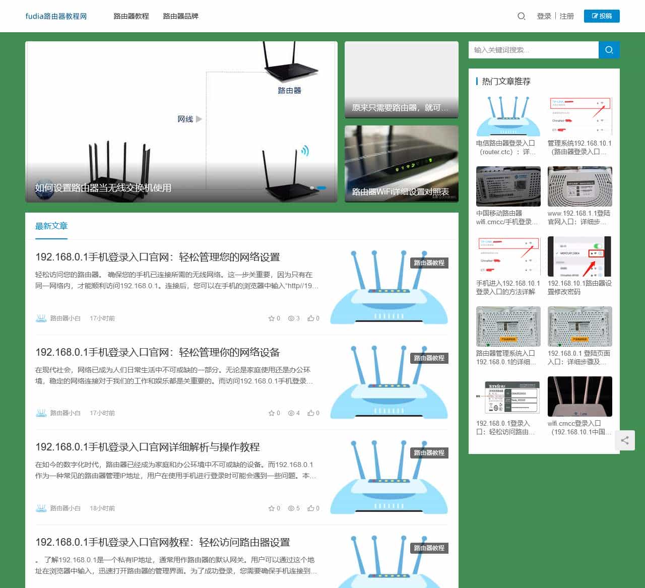Go to the fudia路由器教程网 homepage logo
The height and width of the screenshot is (588, 645).
56,16
